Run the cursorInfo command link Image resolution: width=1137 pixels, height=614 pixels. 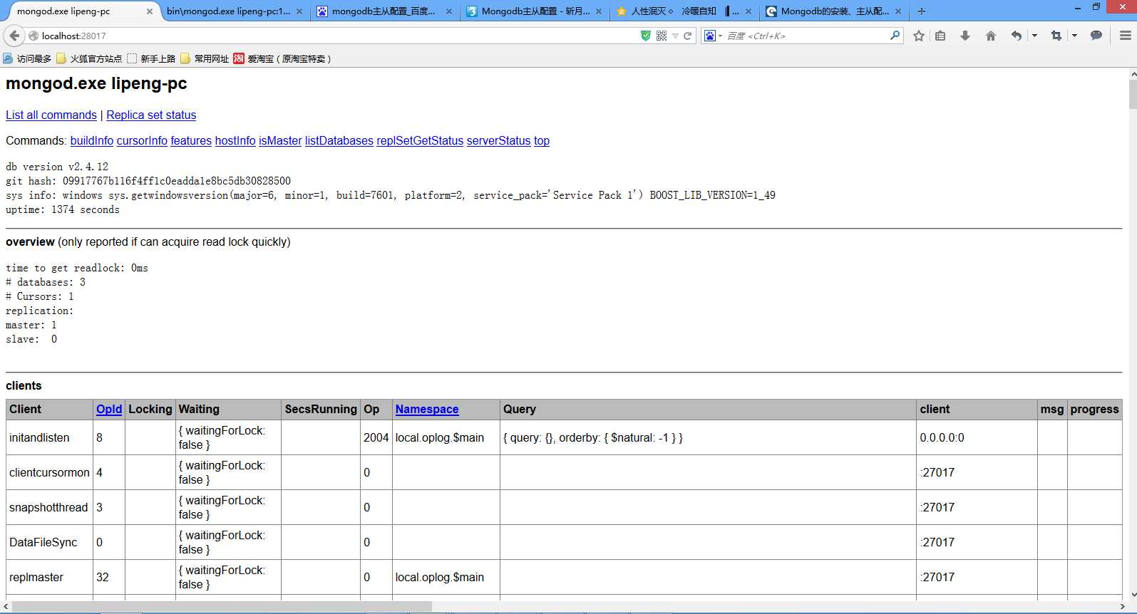[142, 140]
